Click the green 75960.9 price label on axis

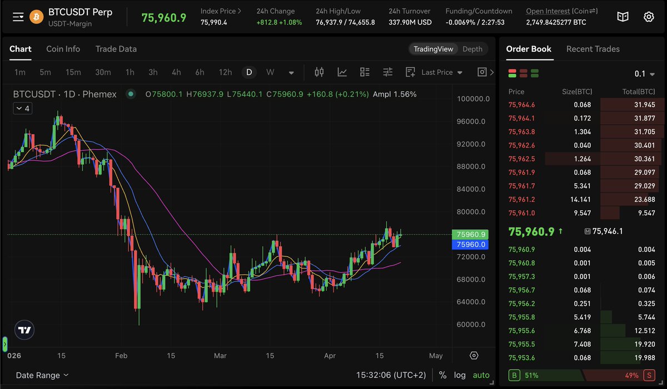coord(471,234)
